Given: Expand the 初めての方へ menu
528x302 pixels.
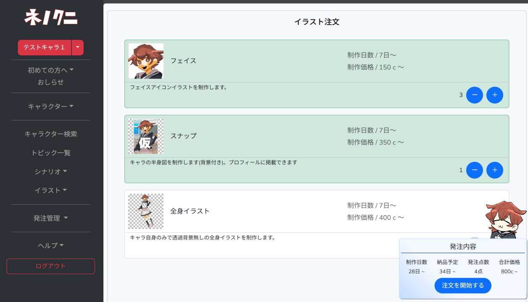Looking at the screenshot, I should 50,70.
